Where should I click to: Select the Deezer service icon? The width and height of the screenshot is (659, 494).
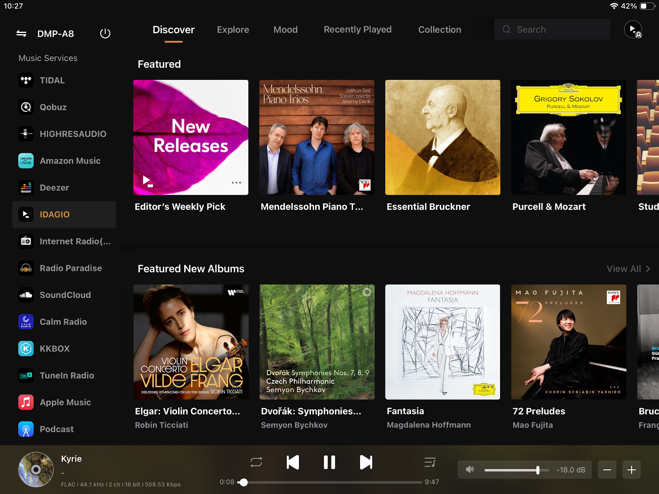coord(26,188)
